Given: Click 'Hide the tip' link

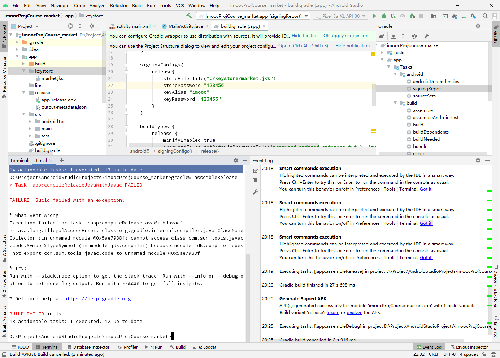Looking at the screenshot, I should 304,36.
